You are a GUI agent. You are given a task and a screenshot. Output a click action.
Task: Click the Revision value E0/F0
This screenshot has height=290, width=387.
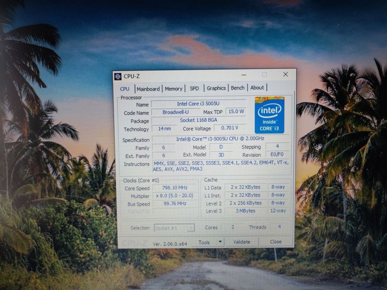277,155
